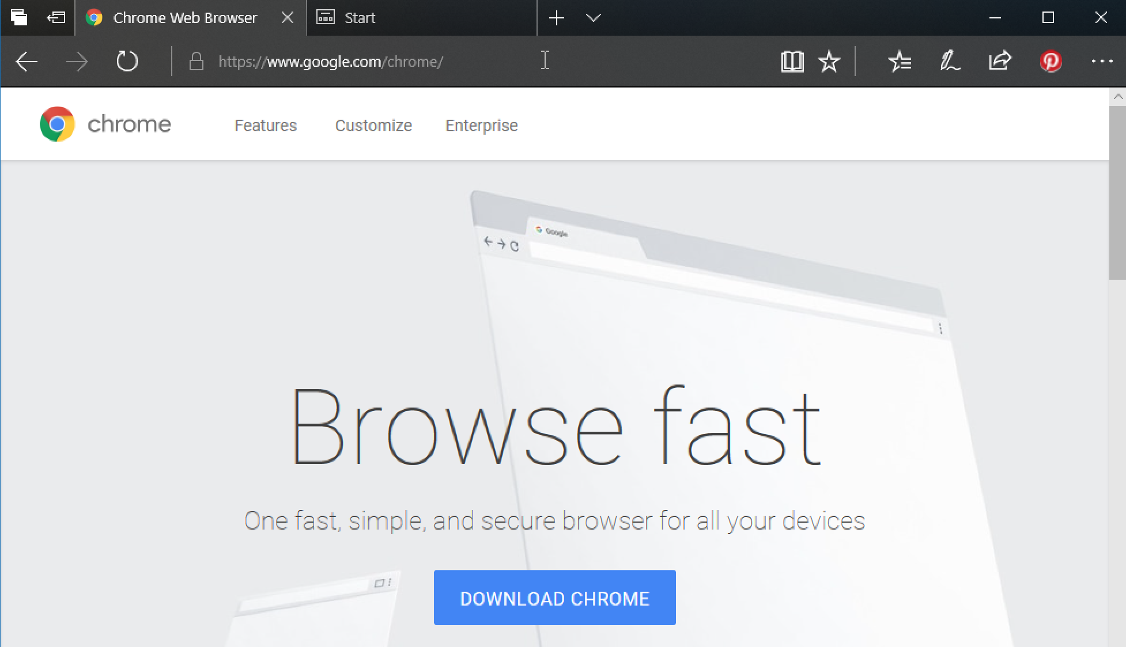1126x647 pixels.
Task: Click the Chrome logo icon
Action: click(x=57, y=124)
